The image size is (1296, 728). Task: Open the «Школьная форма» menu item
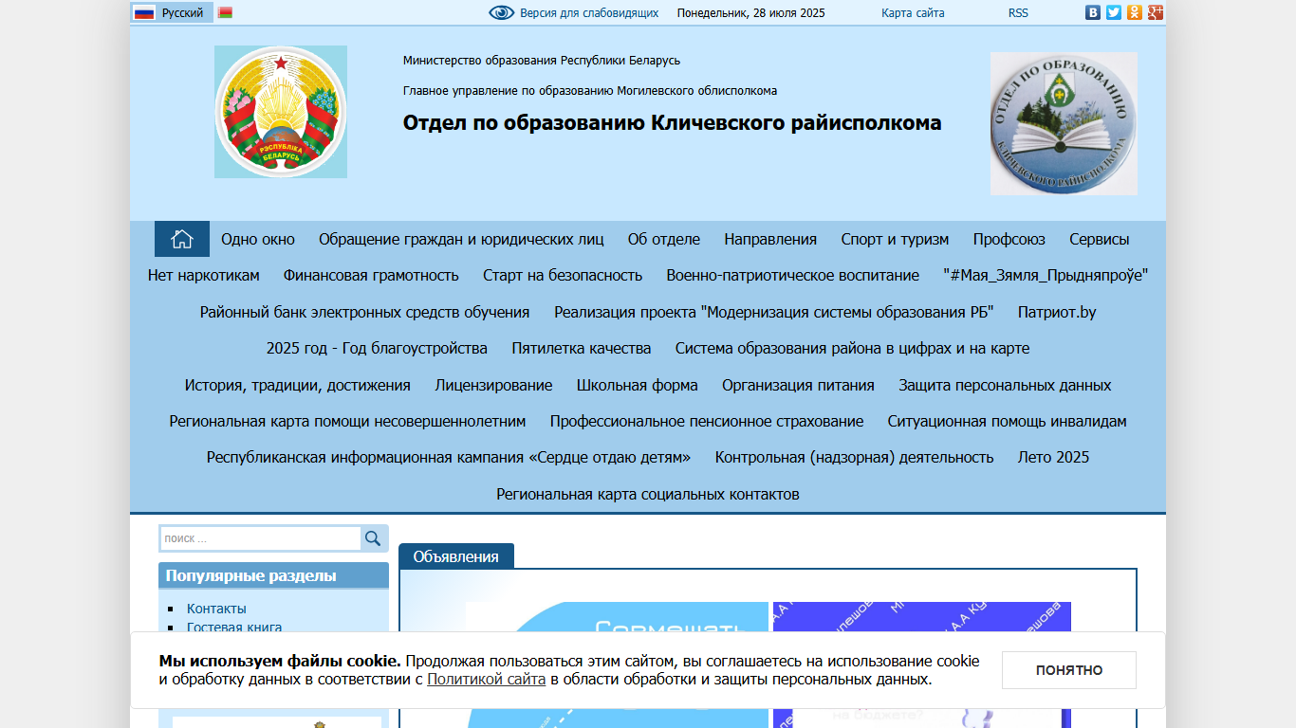pos(638,385)
